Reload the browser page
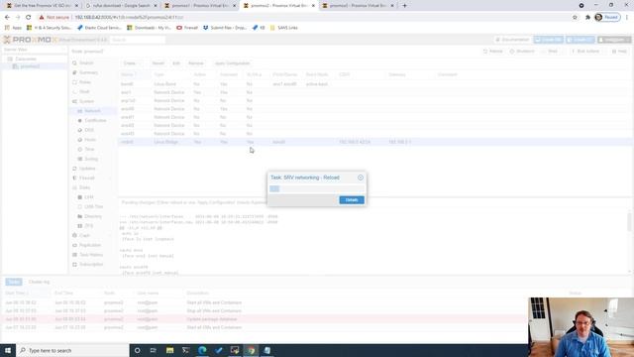The height and width of the screenshot is (357, 634). [29, 18]
